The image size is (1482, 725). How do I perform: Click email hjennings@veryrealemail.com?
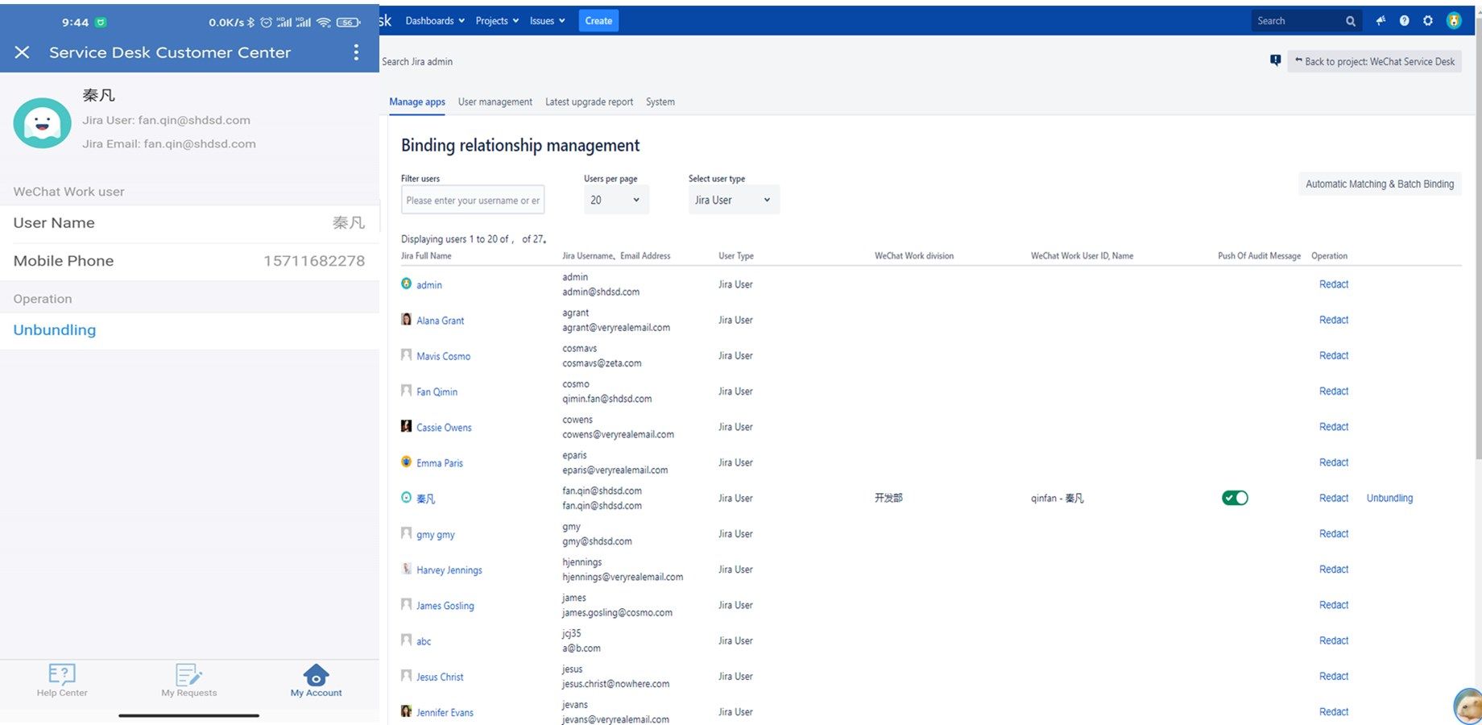(623, 577)
